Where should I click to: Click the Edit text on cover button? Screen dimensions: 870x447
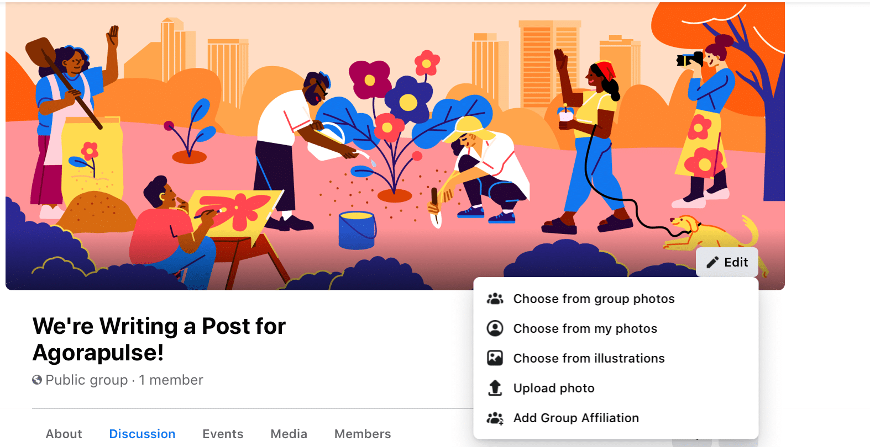(736, 262)
